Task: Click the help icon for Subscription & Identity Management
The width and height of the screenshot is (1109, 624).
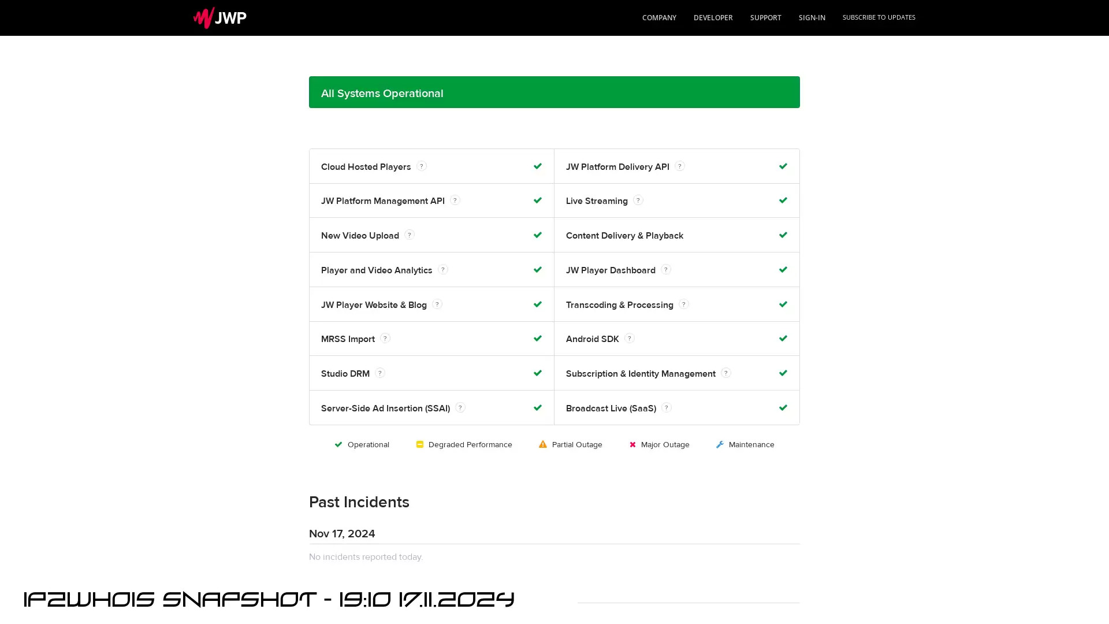Action: [726, 373]
